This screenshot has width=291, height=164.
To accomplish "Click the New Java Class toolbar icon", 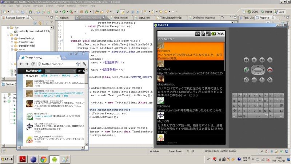I will [x=87, y=12].
